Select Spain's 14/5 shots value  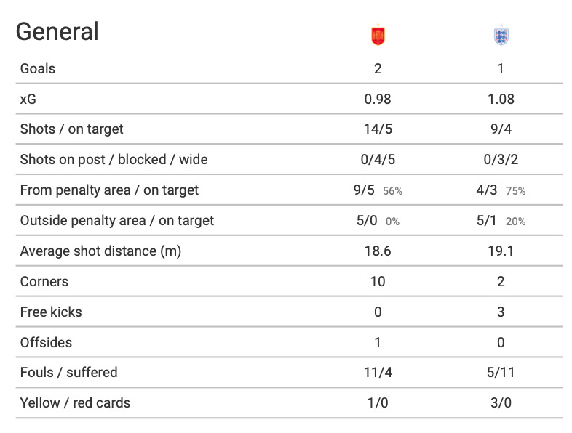point(378,129)
